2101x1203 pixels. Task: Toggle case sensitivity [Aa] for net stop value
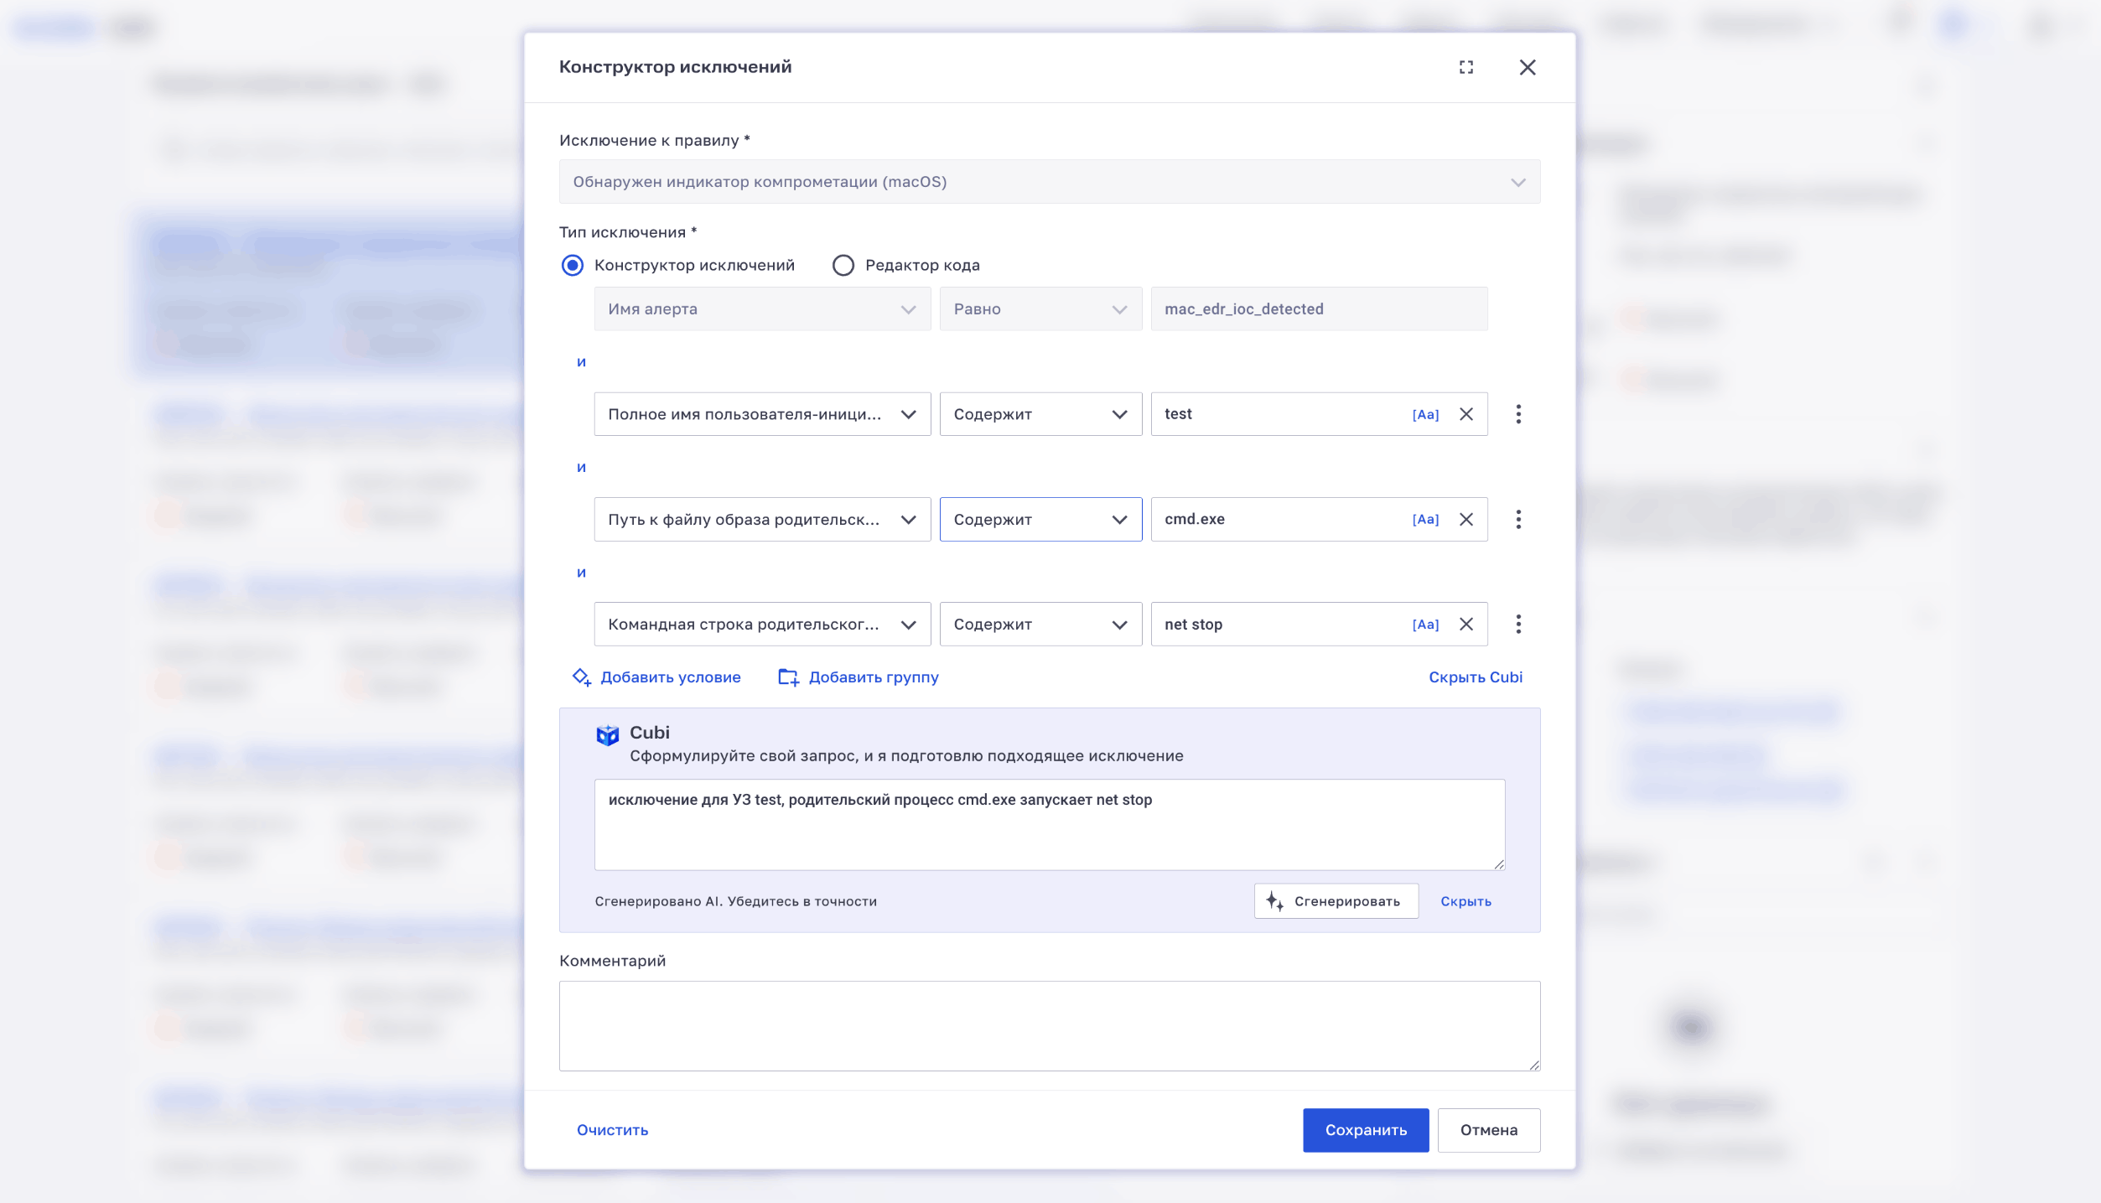(x=1425, y=625)
